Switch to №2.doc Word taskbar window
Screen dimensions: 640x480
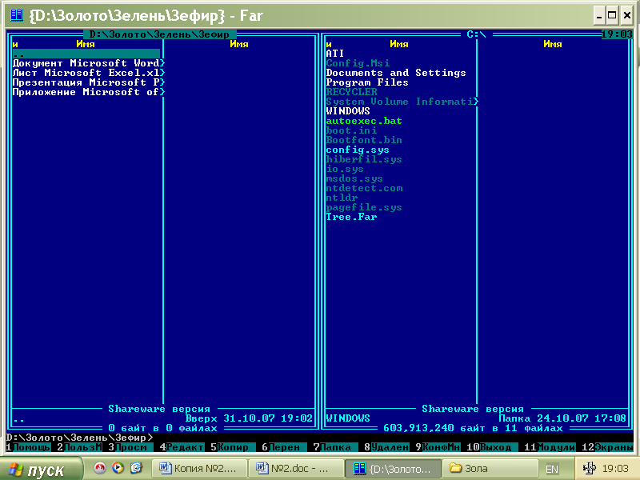(x=296, y=469)
